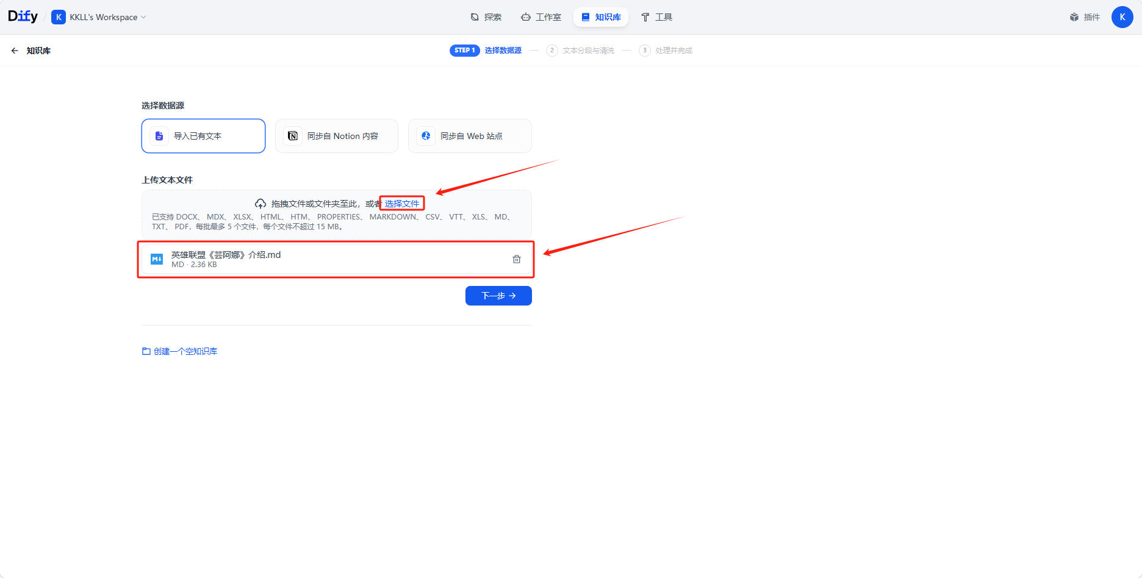Go back using the arrow beside 知识库
Image resolution: width=1142 pixels, height=578 pixels.
15,51
